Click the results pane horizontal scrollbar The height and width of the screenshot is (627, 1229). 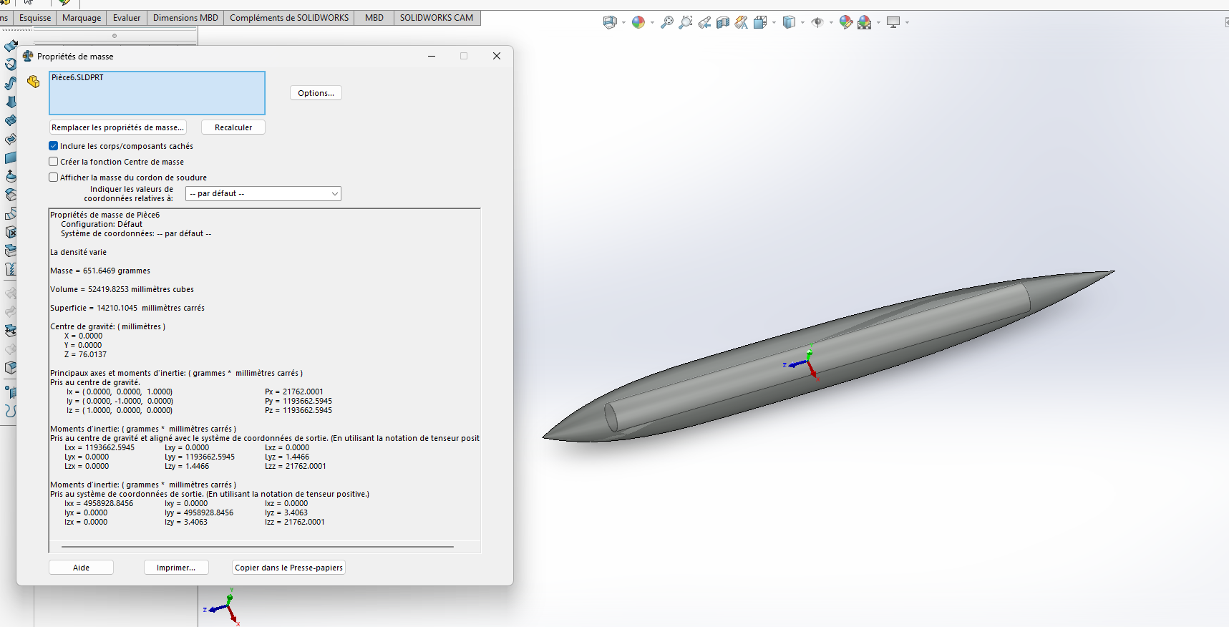pyautogui.click(x=258, y=547)
